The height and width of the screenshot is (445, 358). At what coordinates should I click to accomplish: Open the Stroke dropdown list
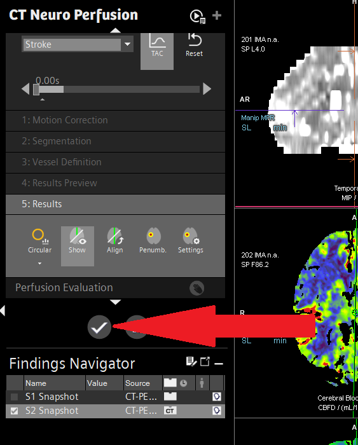click(x=127, y=44)
